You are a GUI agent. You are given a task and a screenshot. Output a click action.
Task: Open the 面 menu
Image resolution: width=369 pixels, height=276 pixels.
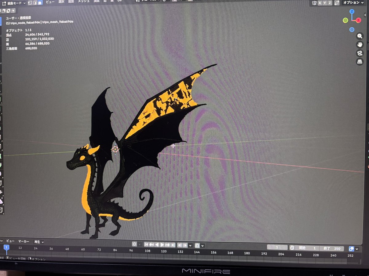(112, 2)
